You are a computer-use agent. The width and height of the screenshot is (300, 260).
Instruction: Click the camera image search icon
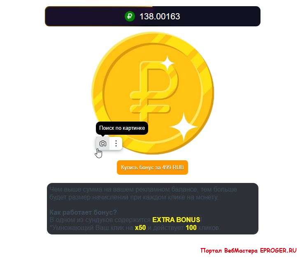103,143
